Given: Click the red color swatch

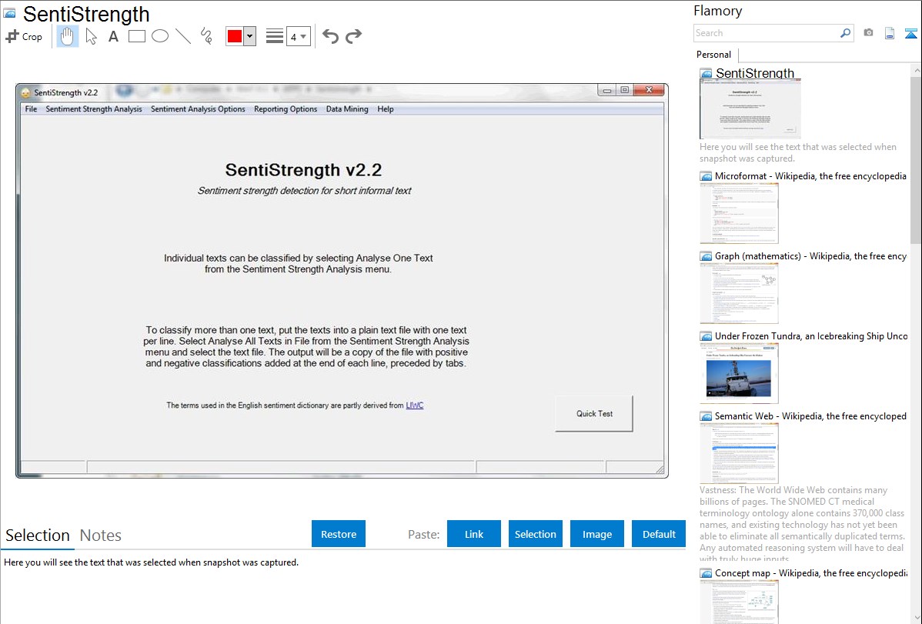Looking at the screenshot, I should click(235, 36).
